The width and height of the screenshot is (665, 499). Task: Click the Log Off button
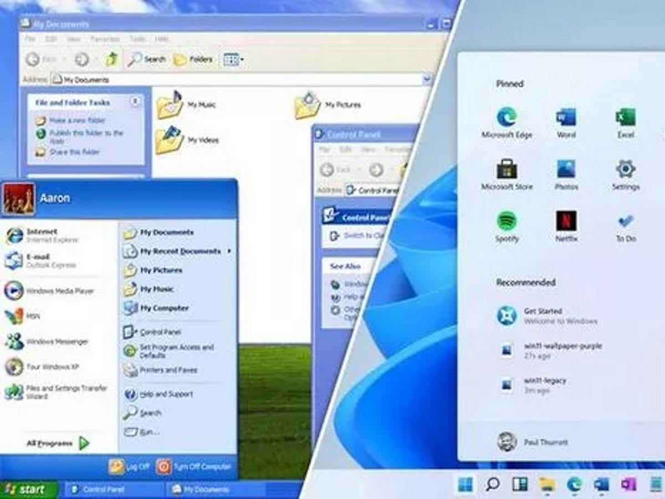click(130, 466)
